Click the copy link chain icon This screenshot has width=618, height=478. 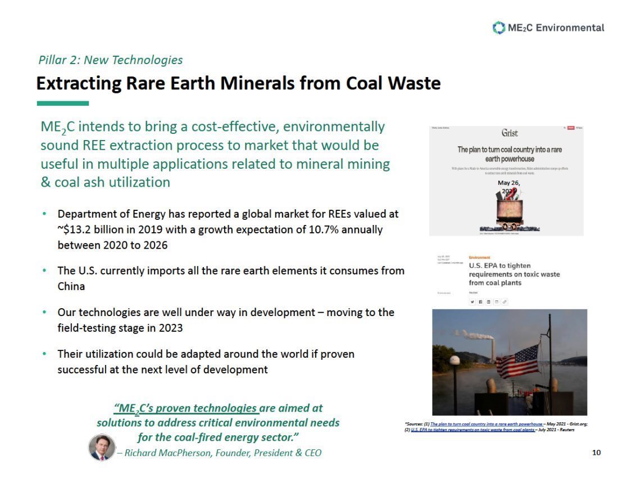click(x=504, y=302)
